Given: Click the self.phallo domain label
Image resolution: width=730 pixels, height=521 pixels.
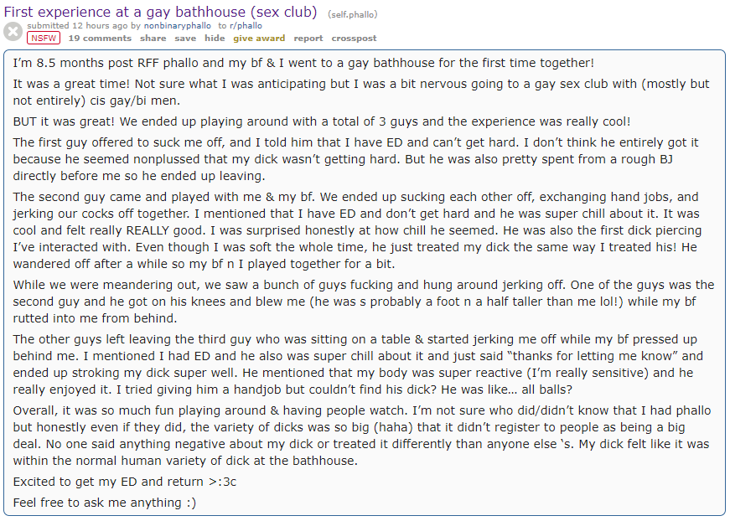Looking at the screenshot, I should (352, 14).
